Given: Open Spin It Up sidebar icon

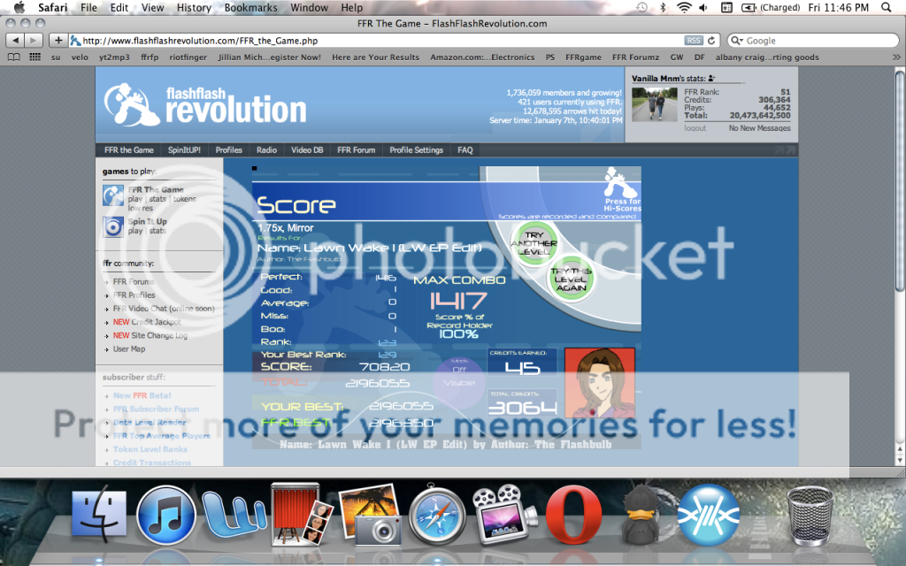Looking at the screenshot, I should pyautogui.click(x=112, y=226).
